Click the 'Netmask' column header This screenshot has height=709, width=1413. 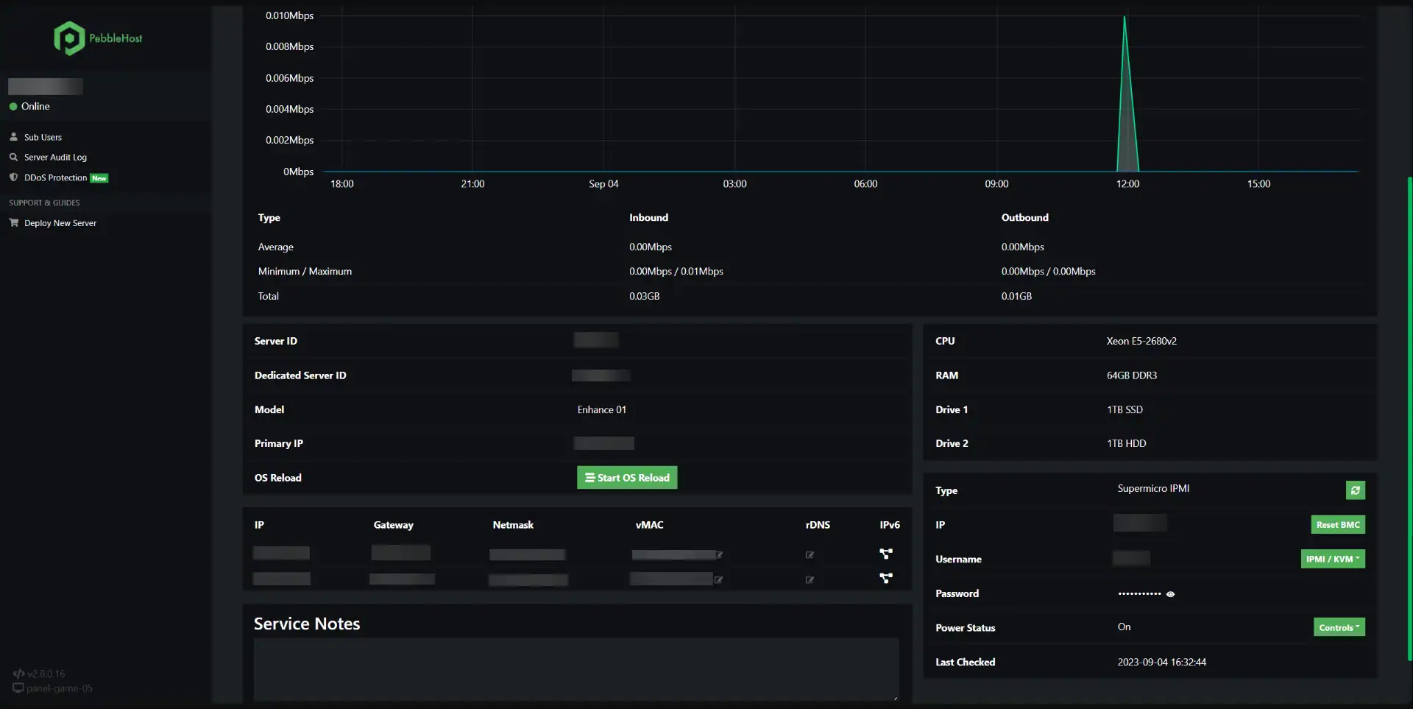[513, 526]
